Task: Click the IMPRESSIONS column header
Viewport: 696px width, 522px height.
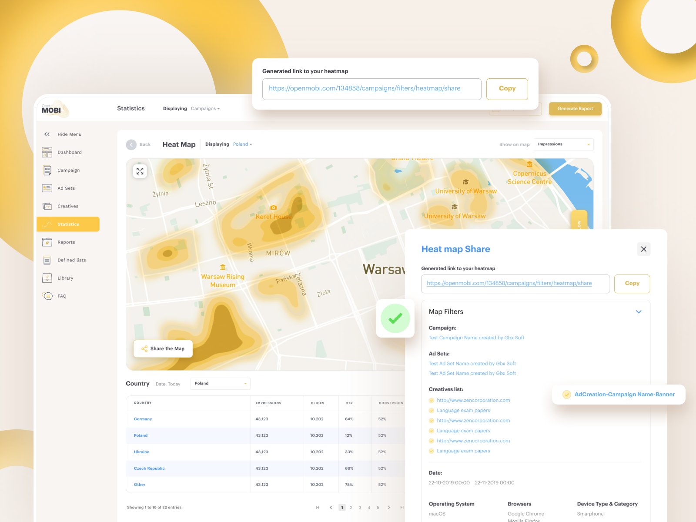Action: coord(268,403)
